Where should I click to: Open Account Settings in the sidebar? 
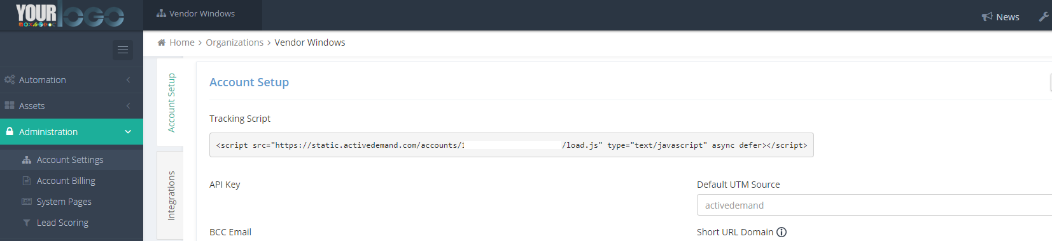pyautogui.click(x=71, y=160)
